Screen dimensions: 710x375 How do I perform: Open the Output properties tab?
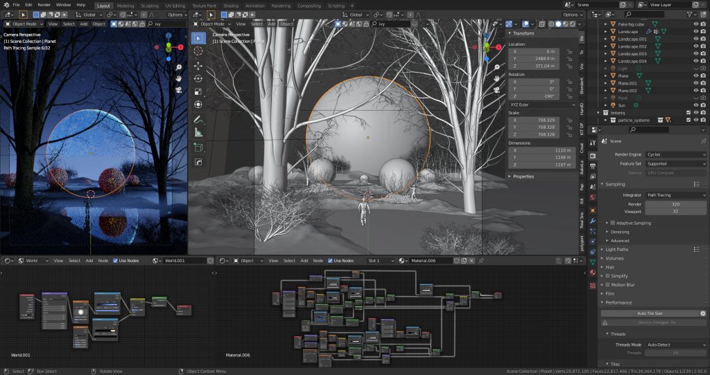[593, 166]
